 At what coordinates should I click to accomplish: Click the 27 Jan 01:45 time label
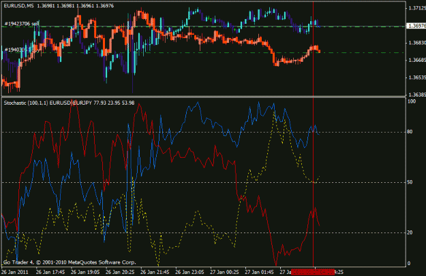(x=259, y=272)
